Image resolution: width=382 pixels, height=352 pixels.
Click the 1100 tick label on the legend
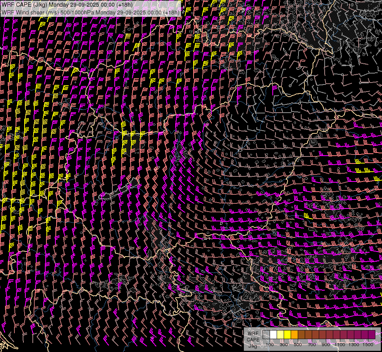[x=341, y=345]
